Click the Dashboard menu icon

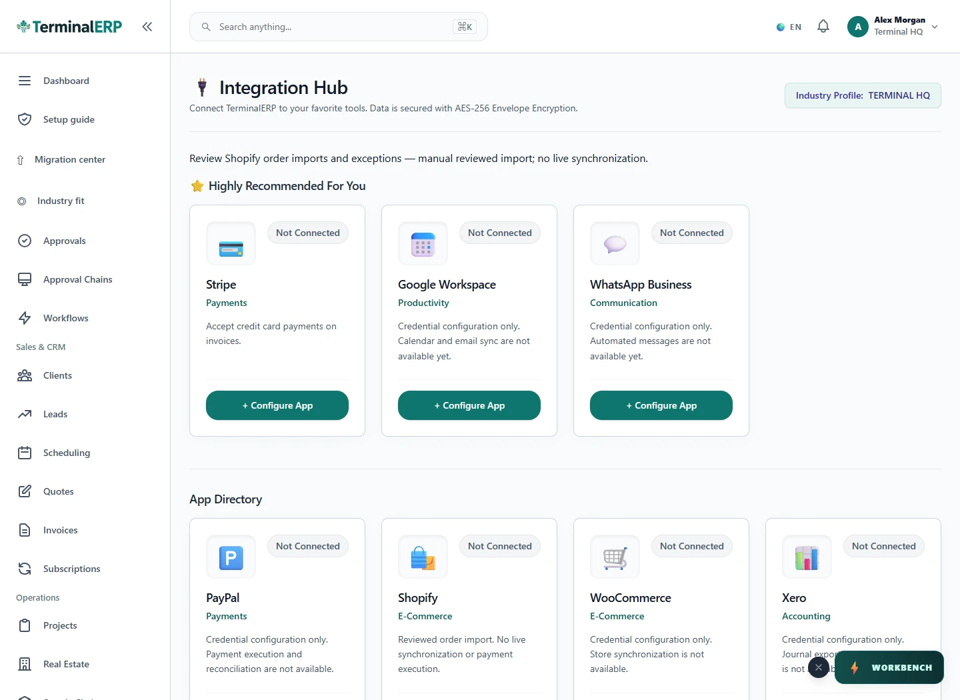coord(25,81)
